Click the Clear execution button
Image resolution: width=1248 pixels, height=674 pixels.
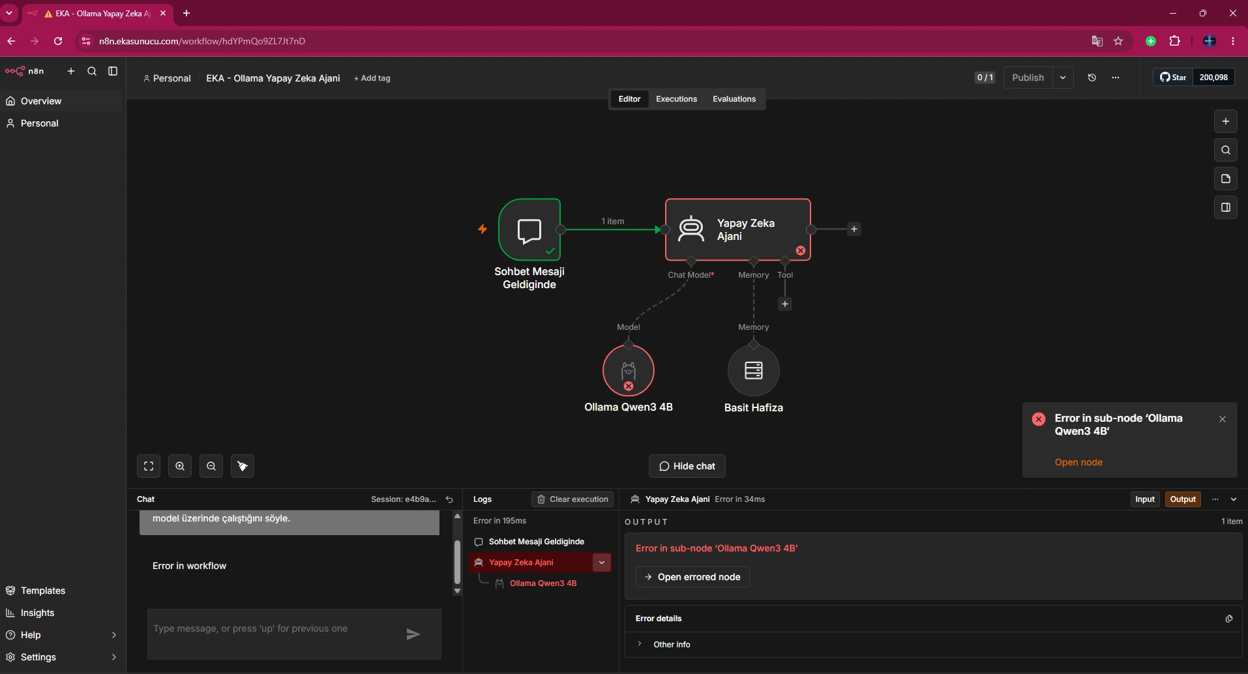coord(573,499)
